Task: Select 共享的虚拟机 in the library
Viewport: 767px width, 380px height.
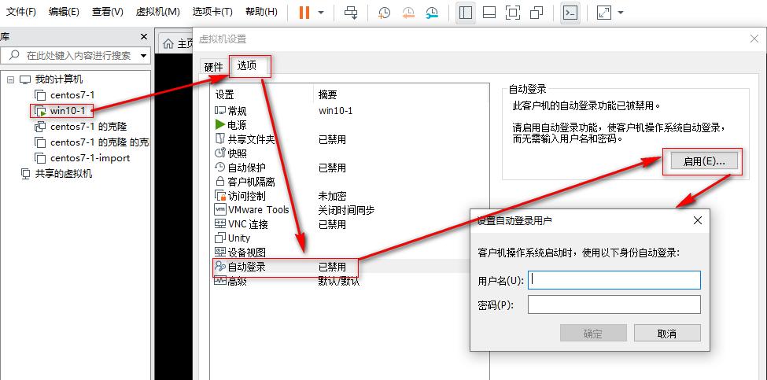Action: point(64,174)
